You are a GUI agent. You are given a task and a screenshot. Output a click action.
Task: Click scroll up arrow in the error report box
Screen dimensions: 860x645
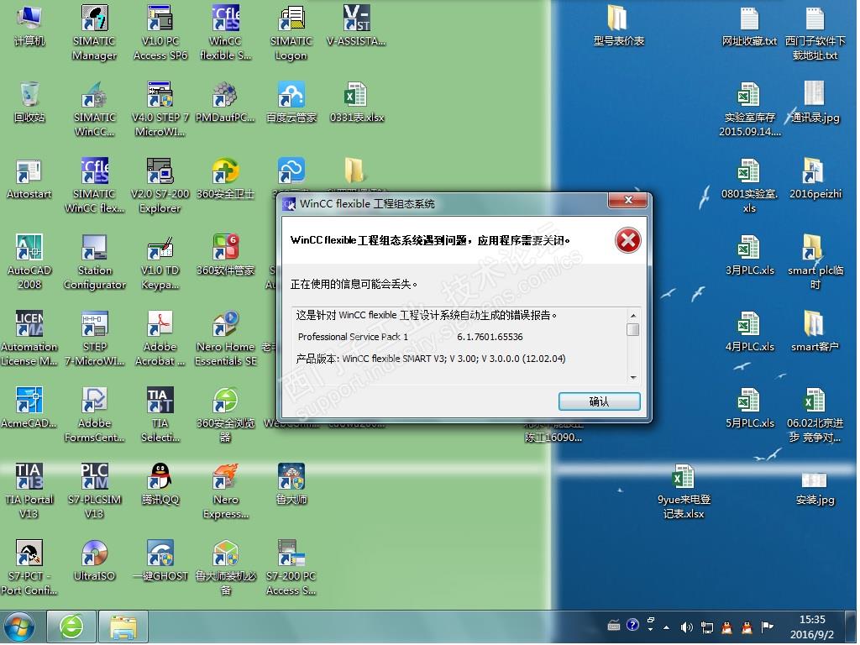pyautogui.click(x=633, y=316)
